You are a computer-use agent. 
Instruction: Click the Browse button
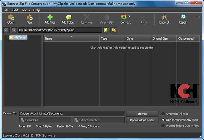coord(142,114)
